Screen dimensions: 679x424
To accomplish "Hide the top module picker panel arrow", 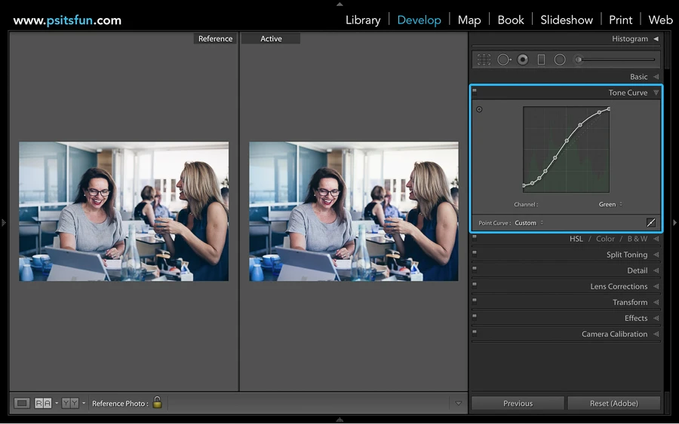I will [x=340, y=4].
